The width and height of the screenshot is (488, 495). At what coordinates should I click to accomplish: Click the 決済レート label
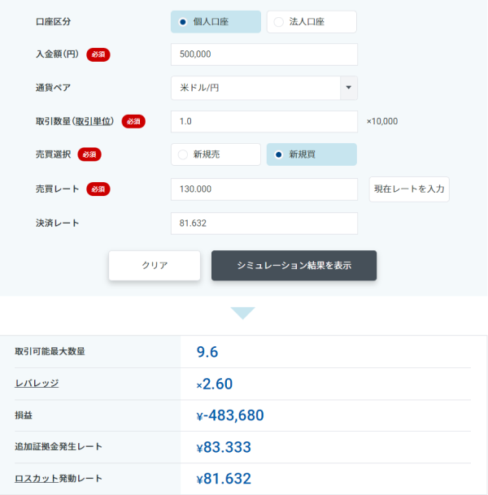tap(57, 224)
